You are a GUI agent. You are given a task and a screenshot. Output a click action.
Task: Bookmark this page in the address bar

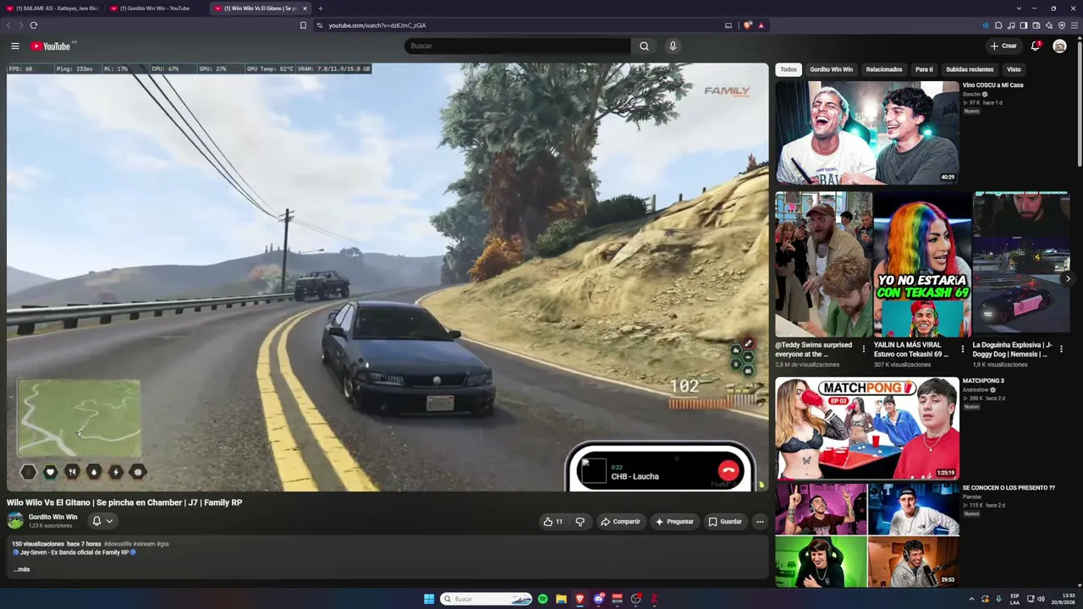pyautogui.click(x=303, y=25)
